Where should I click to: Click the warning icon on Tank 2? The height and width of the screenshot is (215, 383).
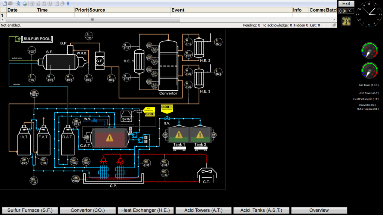click(200, 134)
